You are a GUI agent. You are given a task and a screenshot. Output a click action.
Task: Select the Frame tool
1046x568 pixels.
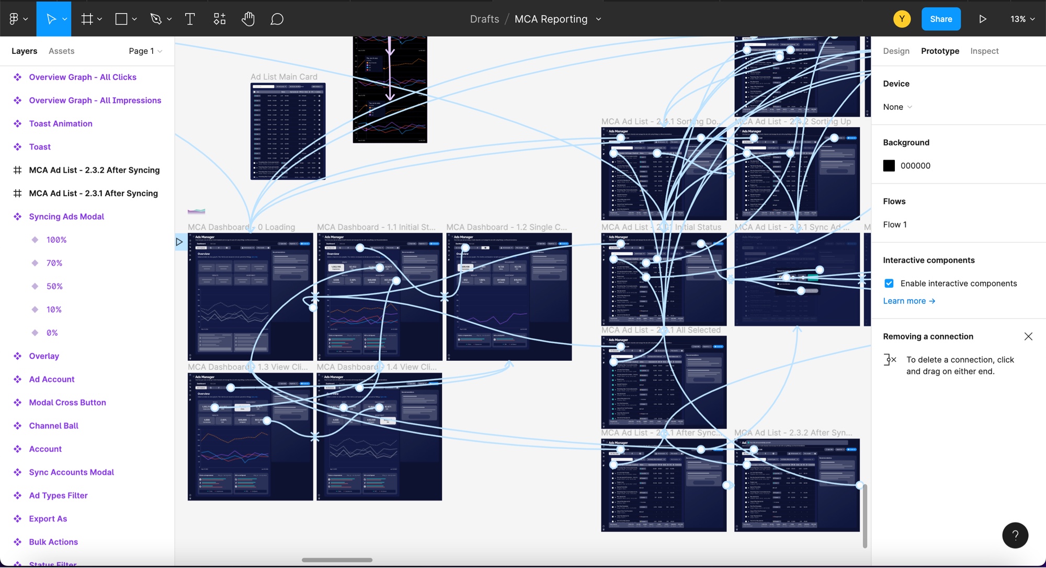(x=87, y=19)
